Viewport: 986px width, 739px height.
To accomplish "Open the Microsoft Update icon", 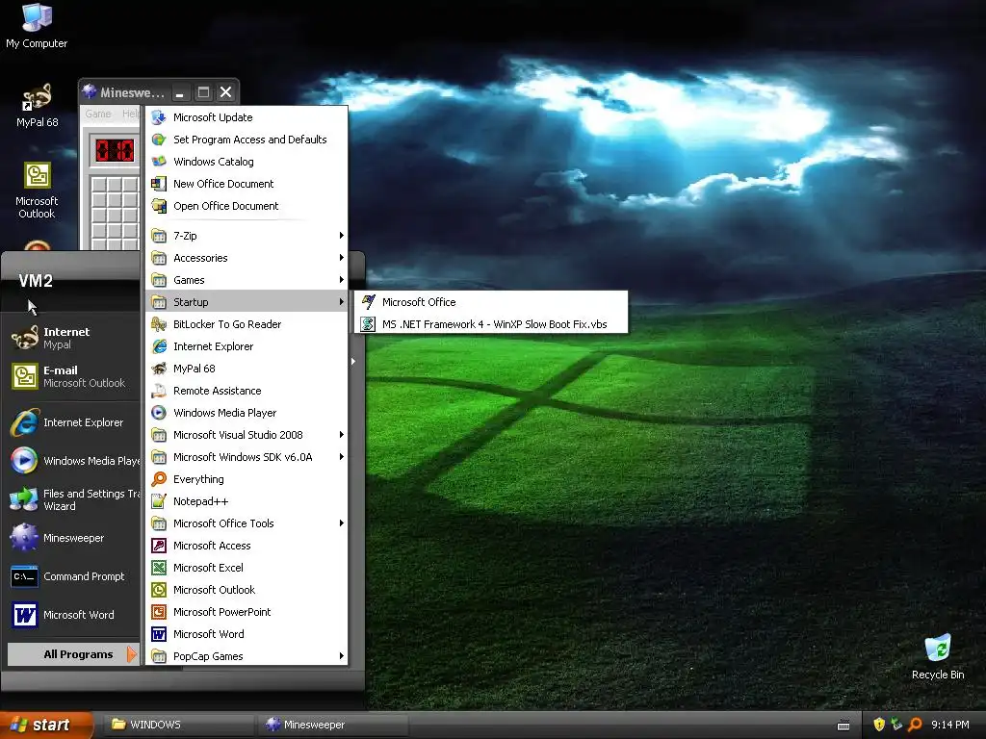I will [x=159, y=117].
